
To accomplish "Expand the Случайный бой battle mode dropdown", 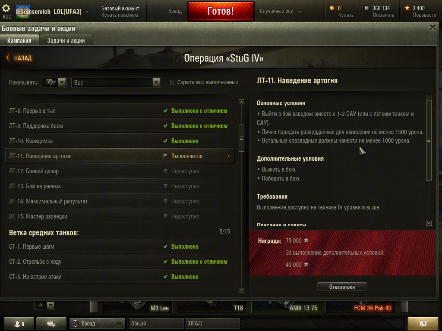I will coord(281,11).
